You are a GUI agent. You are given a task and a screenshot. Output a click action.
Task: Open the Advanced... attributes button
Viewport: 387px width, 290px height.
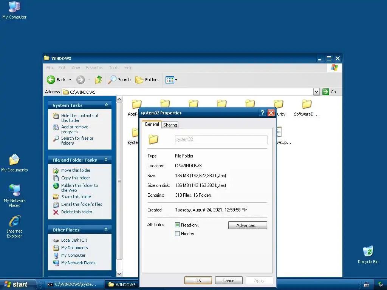click(248, 225)
